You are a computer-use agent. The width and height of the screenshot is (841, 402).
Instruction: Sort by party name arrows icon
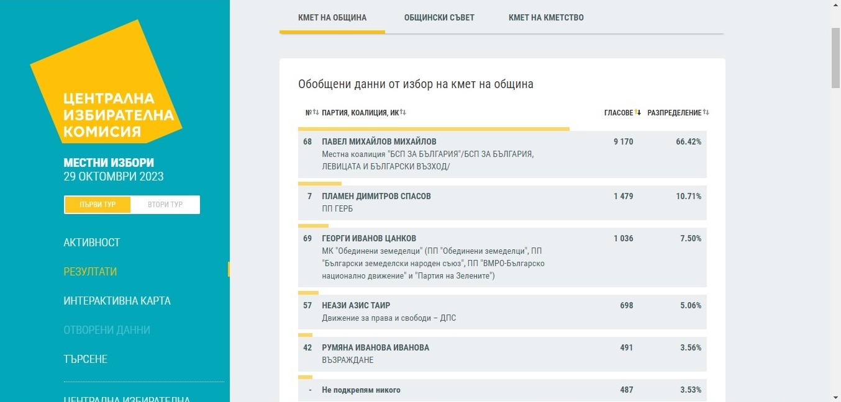(402, 112)
